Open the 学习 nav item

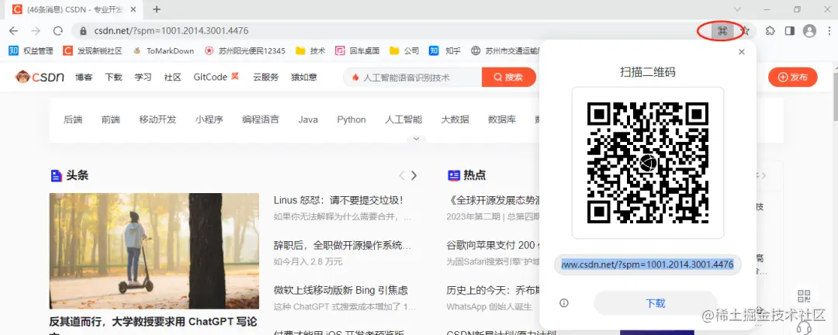pos(143,77)
